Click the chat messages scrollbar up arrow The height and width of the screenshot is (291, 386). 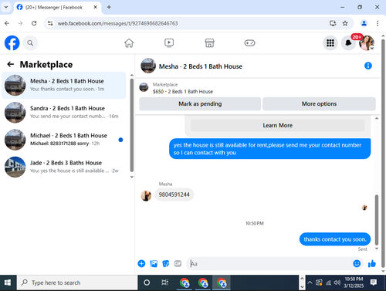click(x=377, y=118)
